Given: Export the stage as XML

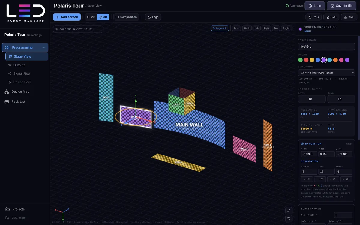Looking at the screenshot, I should (x=349, y=17).
